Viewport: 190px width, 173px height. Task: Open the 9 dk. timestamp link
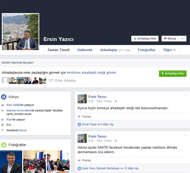91,140
